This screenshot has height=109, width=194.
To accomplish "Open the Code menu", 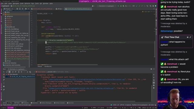I will [x=22, y=3].
